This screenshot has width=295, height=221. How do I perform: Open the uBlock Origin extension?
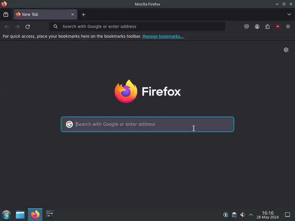tap(278, 26)
